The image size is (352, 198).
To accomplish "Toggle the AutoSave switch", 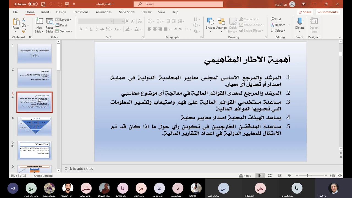I will pyautogui.click(x=33, y=4).
